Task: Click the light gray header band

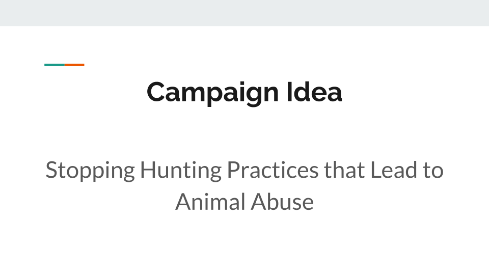Action: (x=244, y=13)
